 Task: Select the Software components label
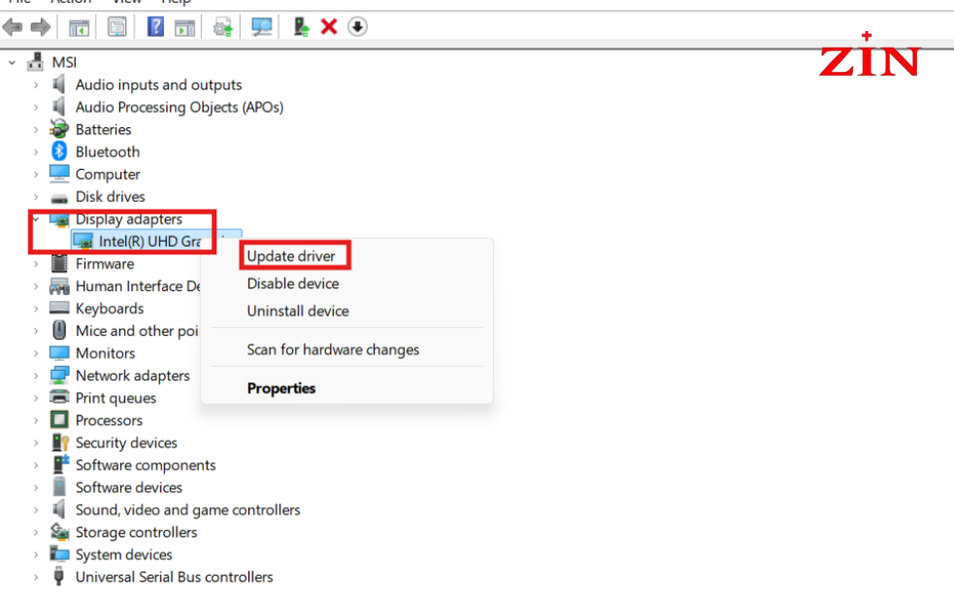pos(146,465)
